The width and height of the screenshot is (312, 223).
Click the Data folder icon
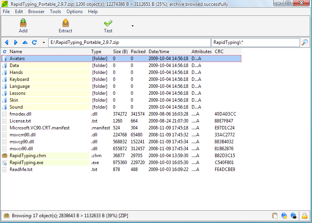(x=5, y=65)
